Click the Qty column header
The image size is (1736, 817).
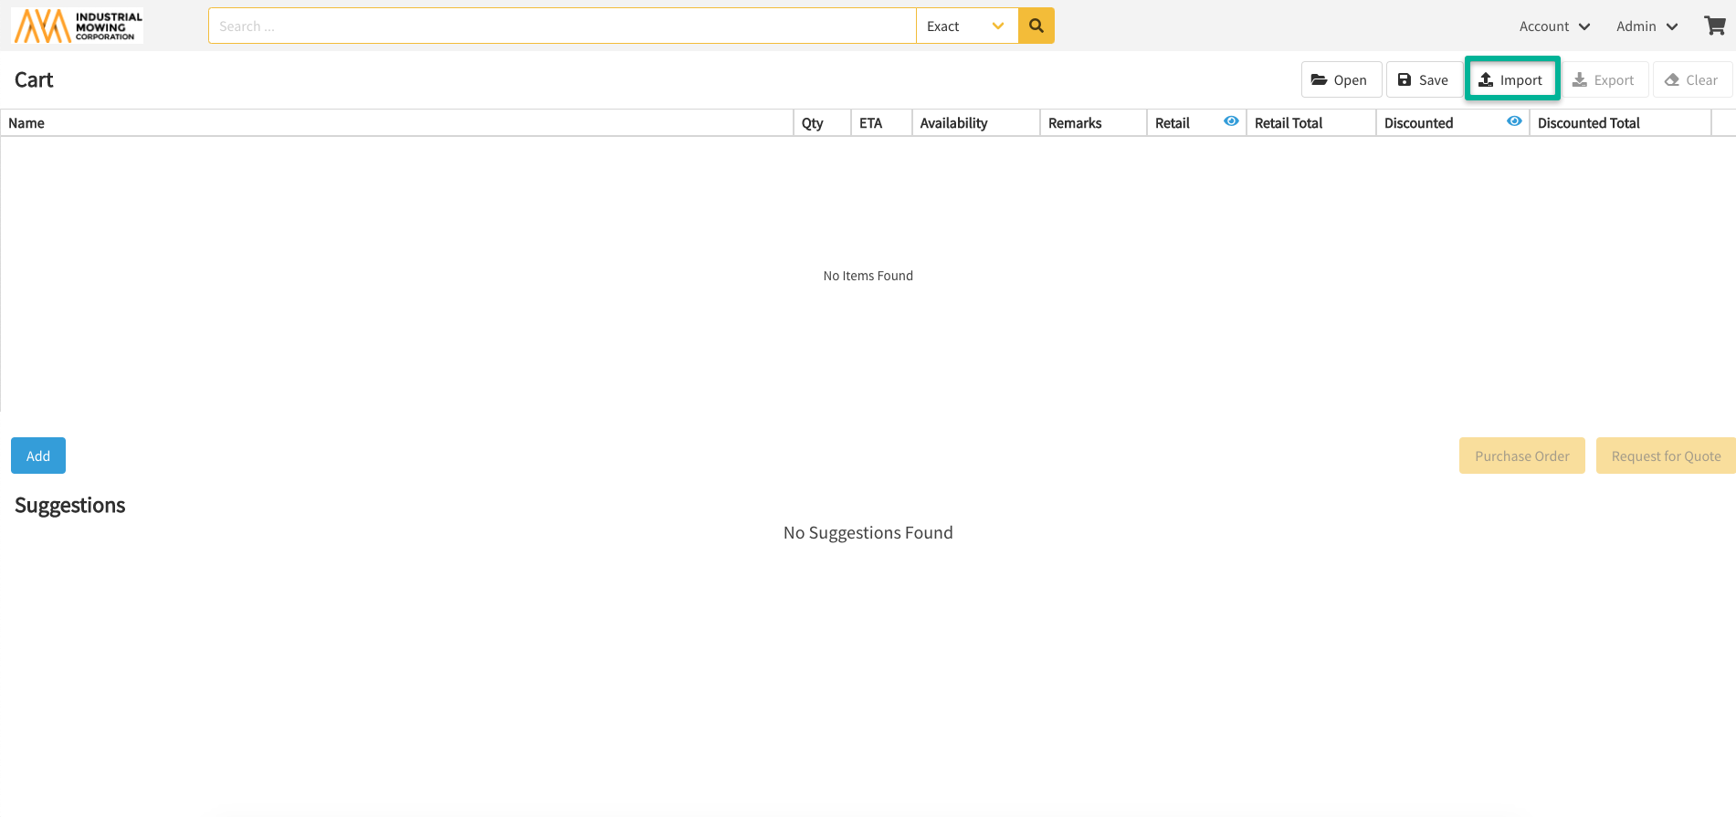click(x=812, y=123)
